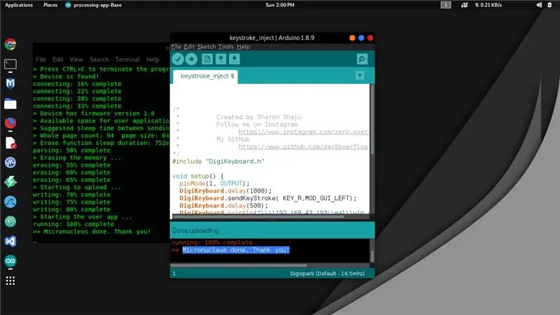Launch the green lightning bolt app
The height and width of the screenshot is (315, 560).
[x=10, y=182]
